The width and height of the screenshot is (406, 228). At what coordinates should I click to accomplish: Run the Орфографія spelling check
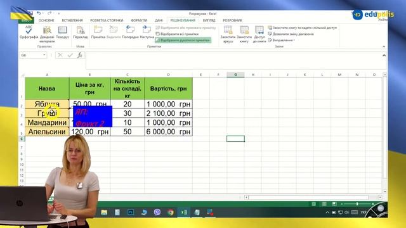click(29, 32)
